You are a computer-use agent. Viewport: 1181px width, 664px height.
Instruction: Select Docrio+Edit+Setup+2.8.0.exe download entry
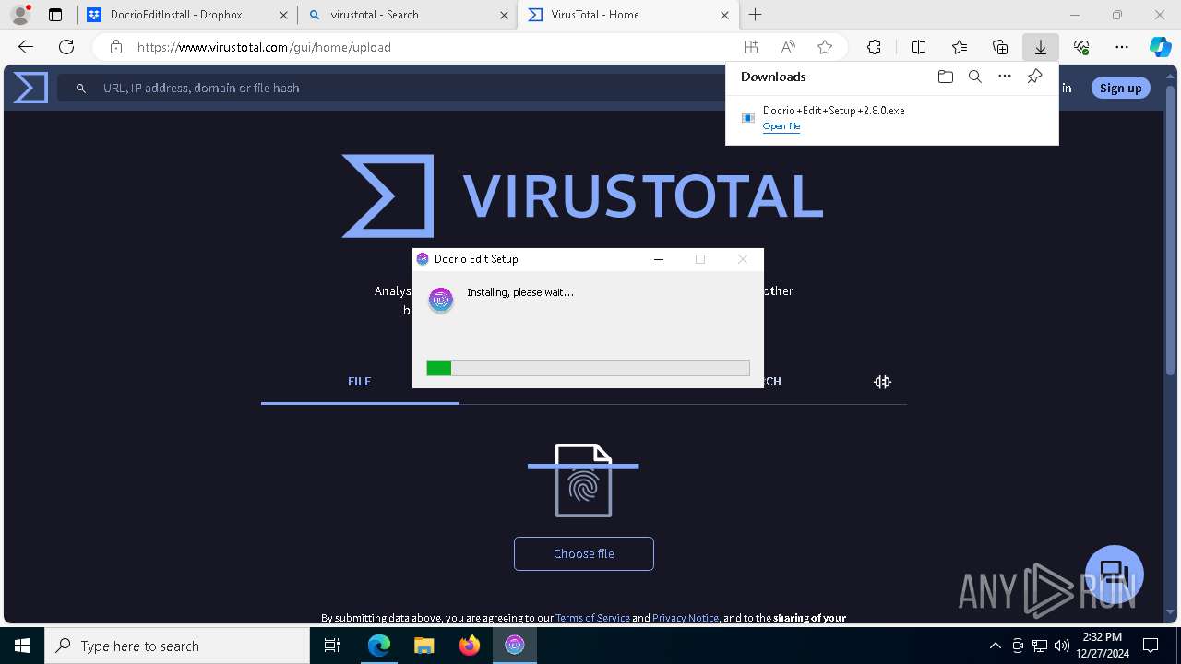pyautogui.click(x=892, y=118)
